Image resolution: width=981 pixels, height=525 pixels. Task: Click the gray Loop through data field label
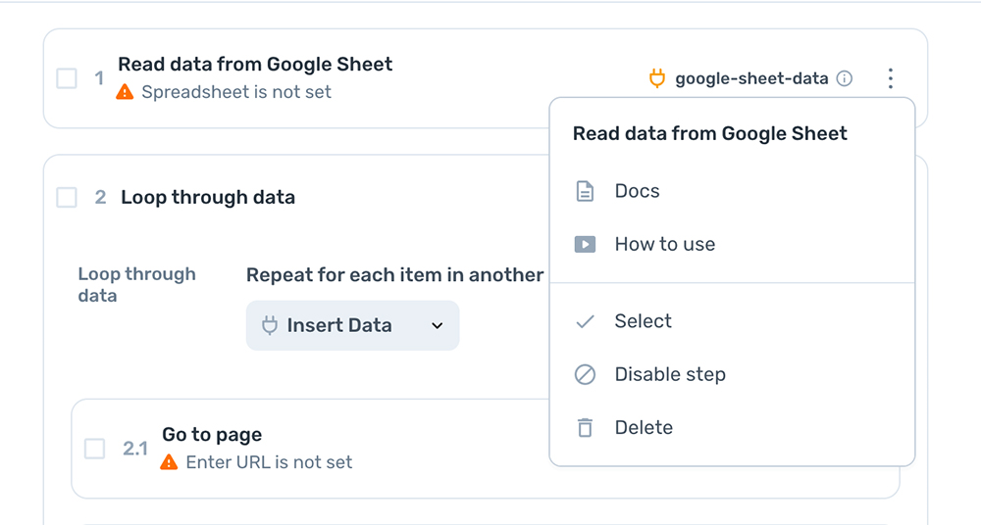tap(137, 285)
